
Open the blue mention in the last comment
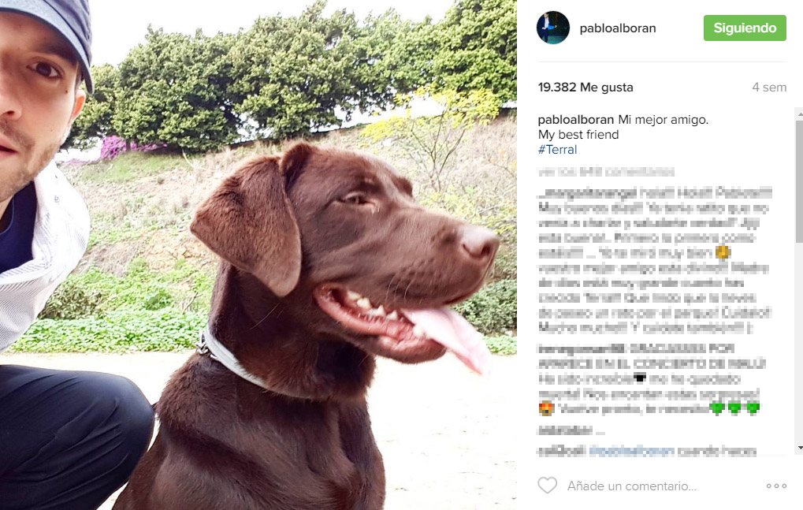pyautogui.click(x=631, y=451)
